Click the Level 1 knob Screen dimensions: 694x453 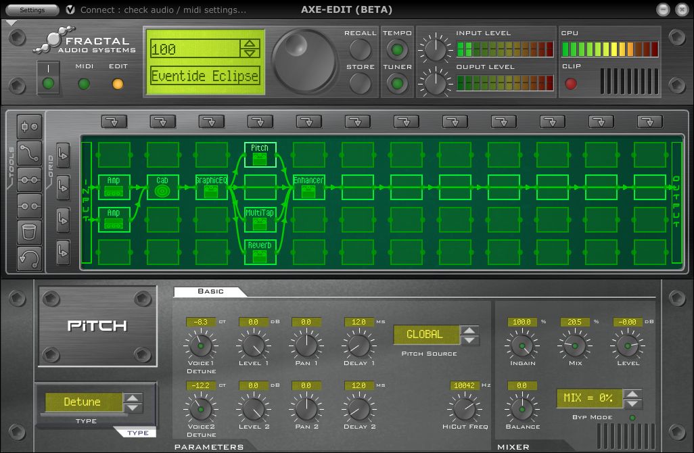pyautogui.click(x=253, y=345)
